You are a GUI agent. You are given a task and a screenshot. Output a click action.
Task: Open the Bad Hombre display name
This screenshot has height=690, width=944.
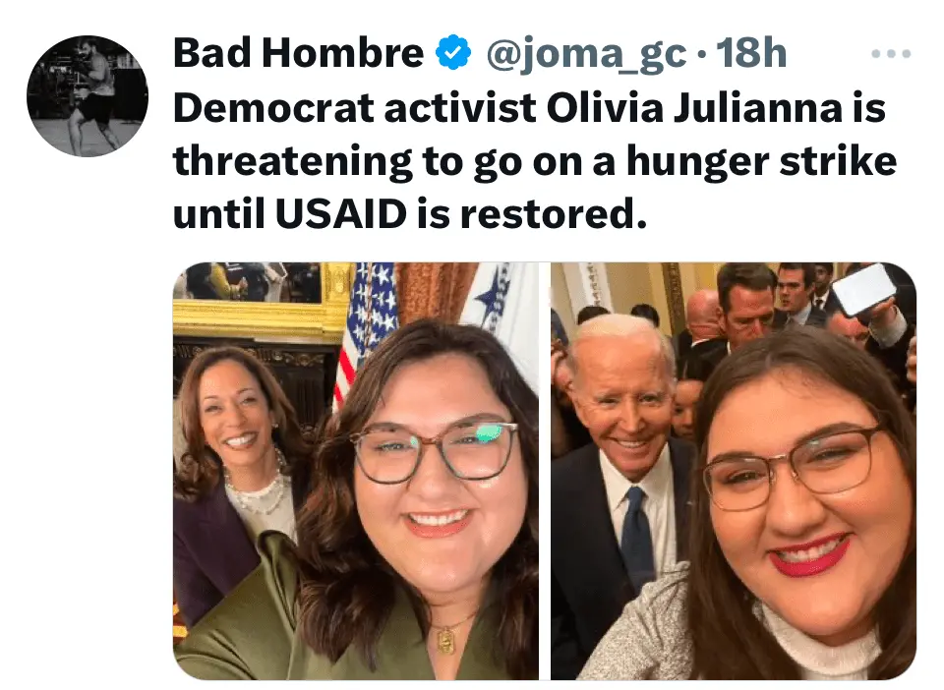(x=299, y=53)
